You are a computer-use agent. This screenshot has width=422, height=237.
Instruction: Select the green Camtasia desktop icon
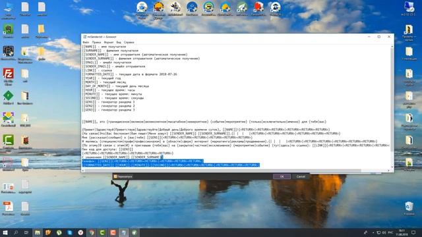click(x=9, y=142)
